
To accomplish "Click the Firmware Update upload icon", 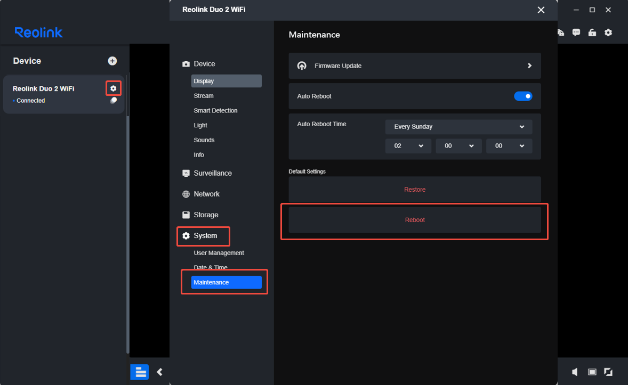I will (302, 65).
